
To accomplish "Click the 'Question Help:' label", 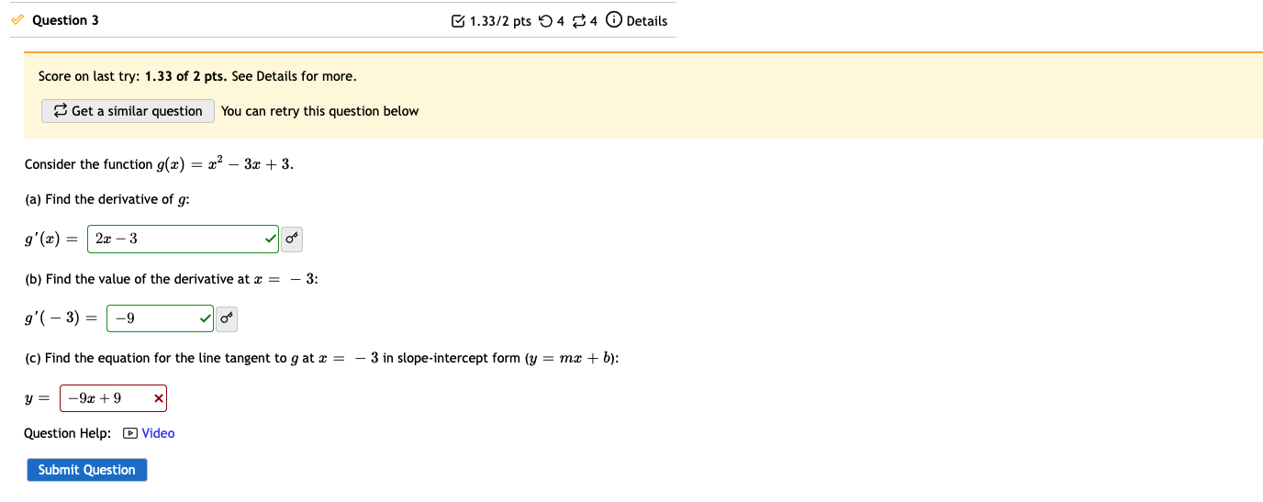I will (x=68, y=433).
